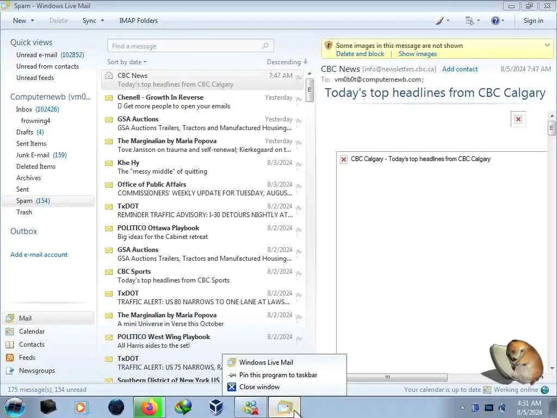Click the Windows Live Messenger taskbar icon
557x418 pixels.
tap(251, 407)
